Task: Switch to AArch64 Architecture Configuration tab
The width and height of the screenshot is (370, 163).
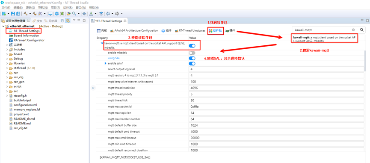Action: point(134,31)
